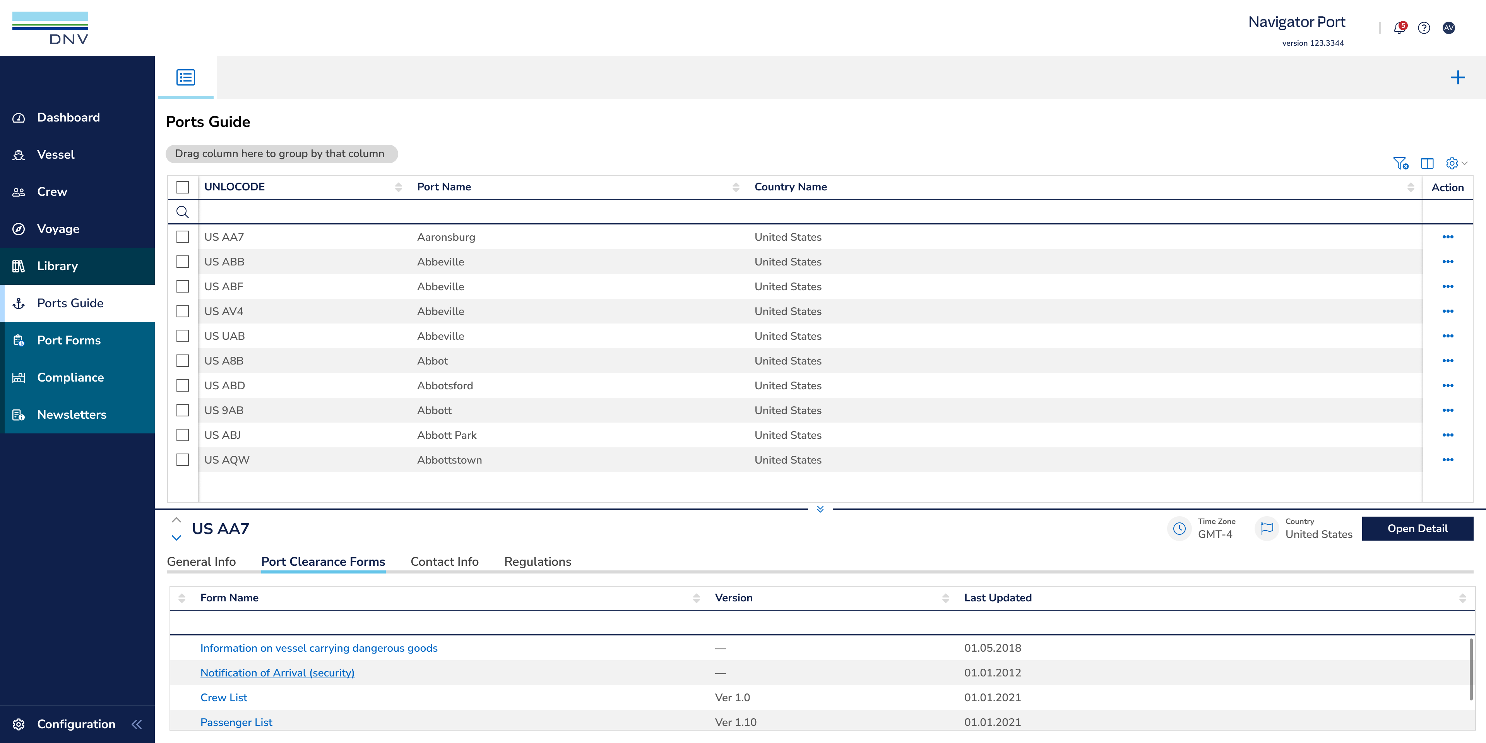
Task: Open action menu for US ABD row
Action: click(x=1447, y=385)
